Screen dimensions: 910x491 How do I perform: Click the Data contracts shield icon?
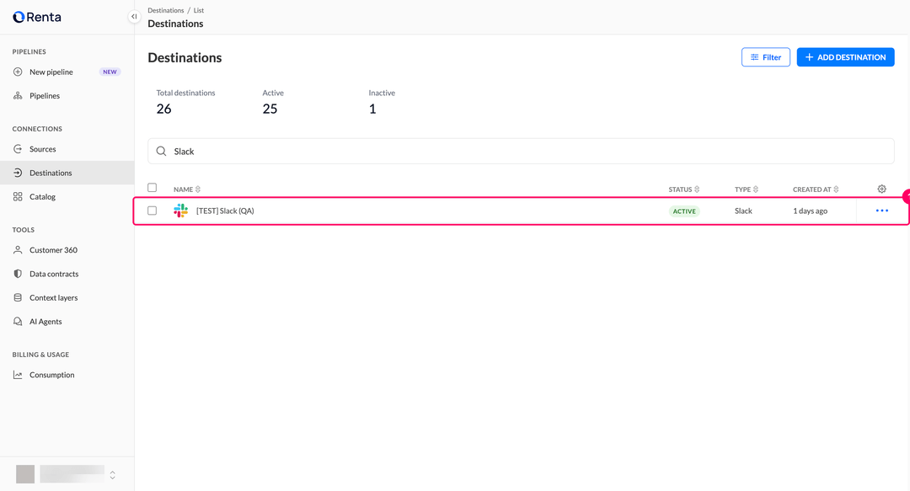18,274
